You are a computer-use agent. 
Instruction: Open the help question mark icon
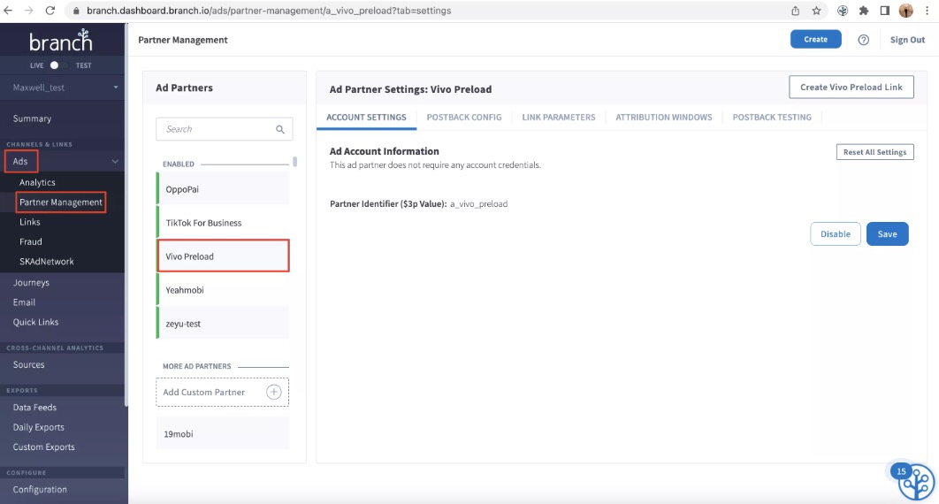[x=864, y=40]
